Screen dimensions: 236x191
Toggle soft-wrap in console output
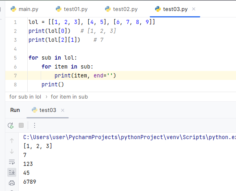(x=12, y=162)
